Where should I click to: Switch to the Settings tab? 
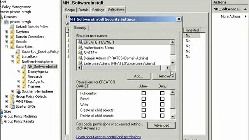[98, 10]
